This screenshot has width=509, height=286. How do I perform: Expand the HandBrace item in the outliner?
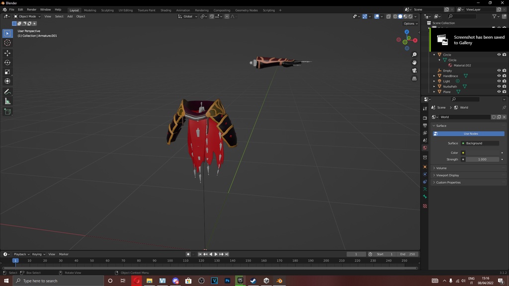coord(433,75)
